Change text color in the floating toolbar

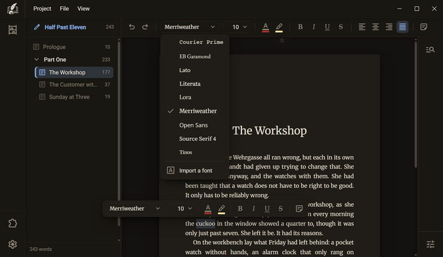coord(208,209)
